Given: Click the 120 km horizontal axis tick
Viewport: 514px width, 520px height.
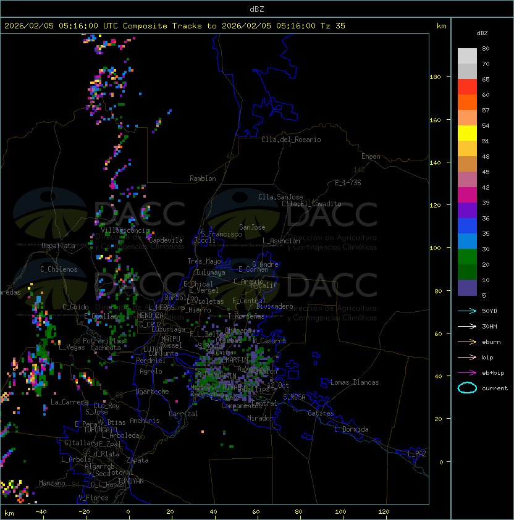Looking at the screenshot, I should click(384, 512).
